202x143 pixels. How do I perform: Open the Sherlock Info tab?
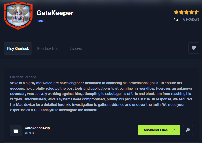click(x=48, y=49)
